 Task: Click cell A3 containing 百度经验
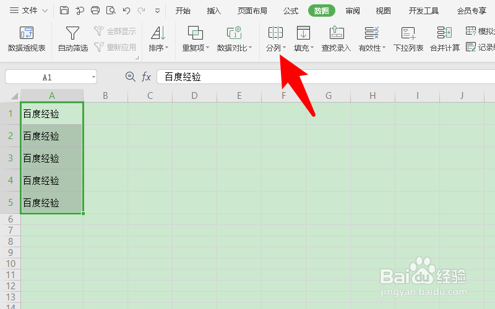pos(52,158)
